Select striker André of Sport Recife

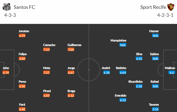[106, 68]
